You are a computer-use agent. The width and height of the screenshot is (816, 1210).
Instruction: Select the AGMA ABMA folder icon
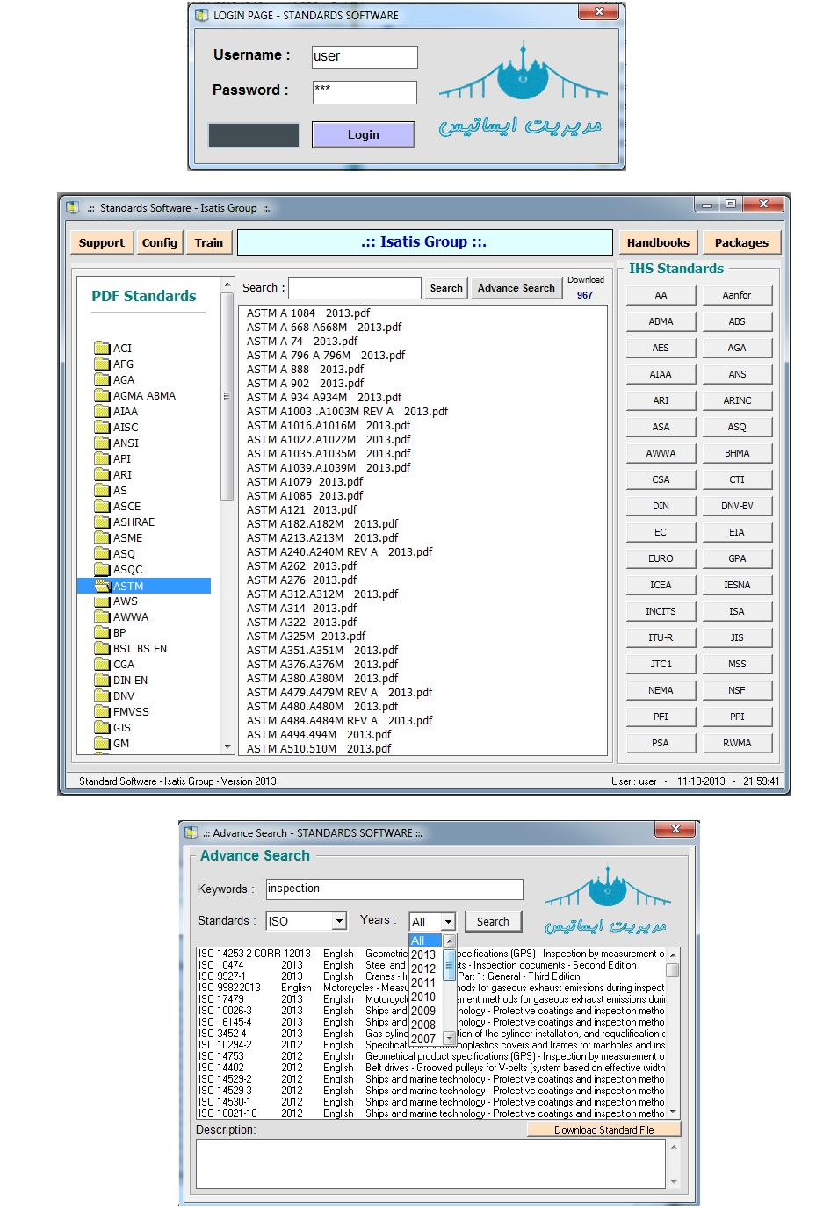pyautogui.click(x=102, y=396)
